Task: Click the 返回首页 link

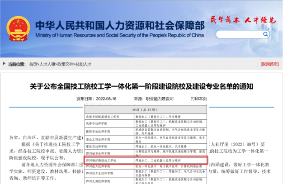Action: (x=269, y=64)
